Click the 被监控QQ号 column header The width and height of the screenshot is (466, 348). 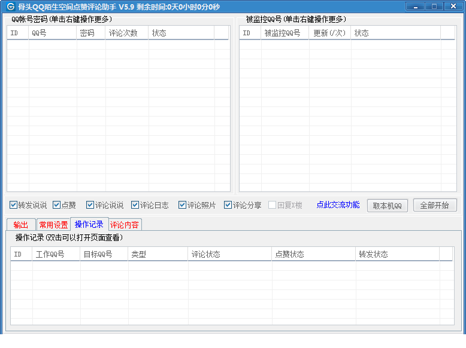point(285,33)
